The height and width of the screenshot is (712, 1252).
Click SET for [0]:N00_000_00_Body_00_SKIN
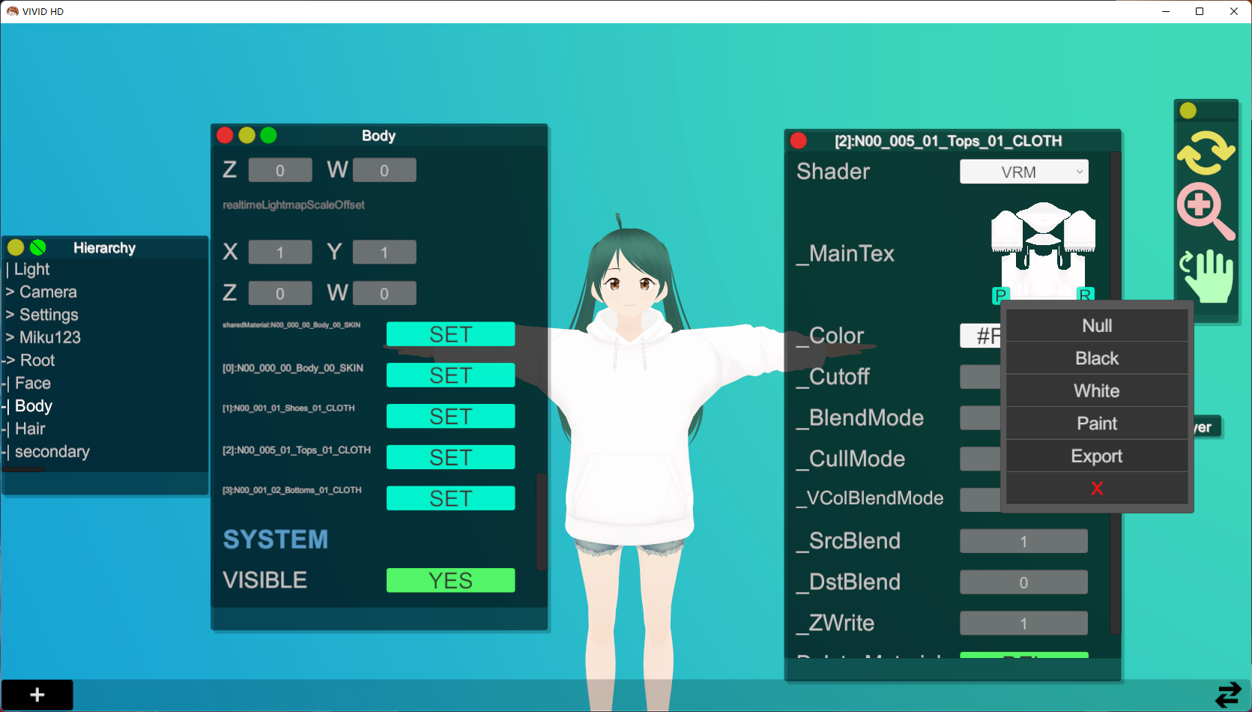[450, 375]
